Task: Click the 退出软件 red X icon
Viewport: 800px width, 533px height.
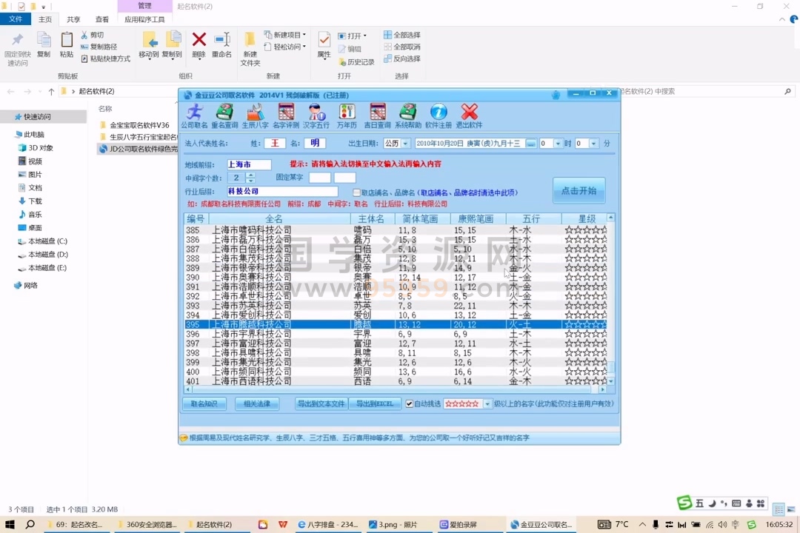Action: click(469, 115)
